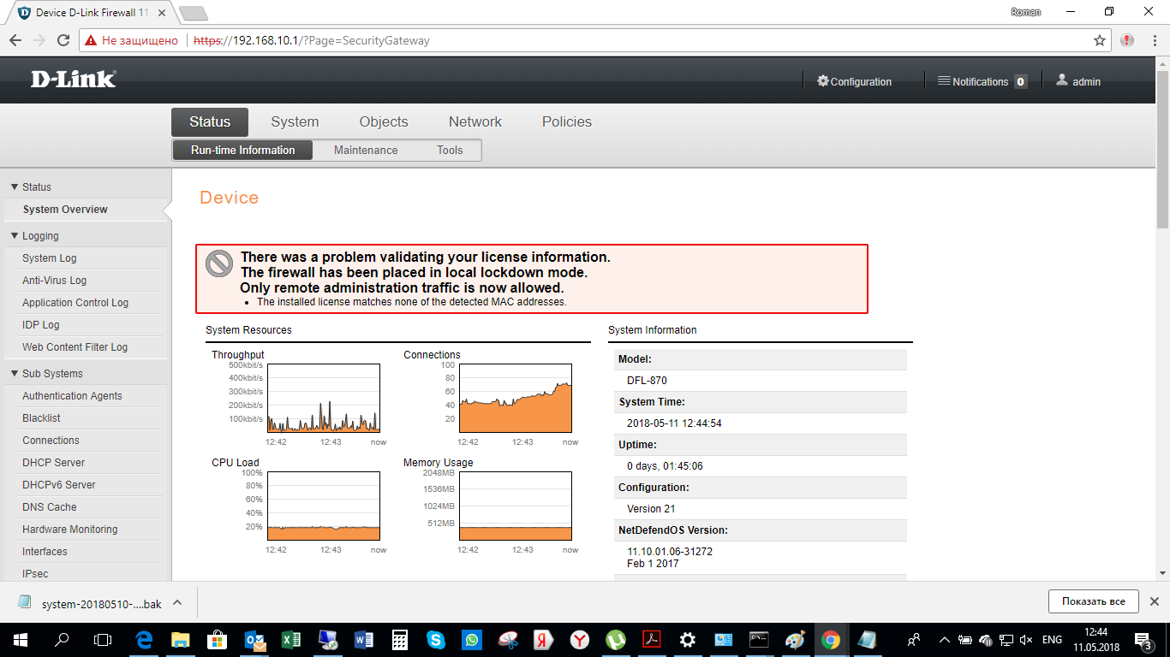Open Excel from the taskbar

pyautogui.click(x=290, y=639)
